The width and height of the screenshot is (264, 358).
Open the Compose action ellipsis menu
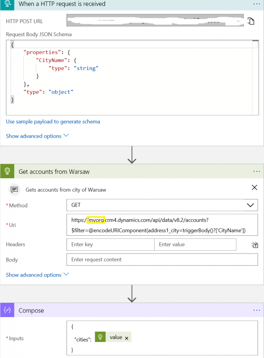click(256, 310)
